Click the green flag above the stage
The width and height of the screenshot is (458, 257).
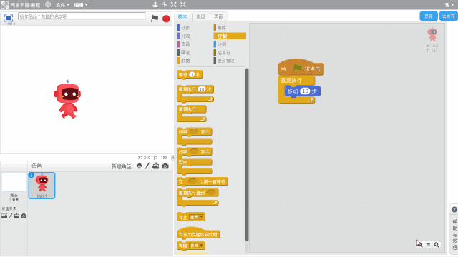[x=155, y=19]
